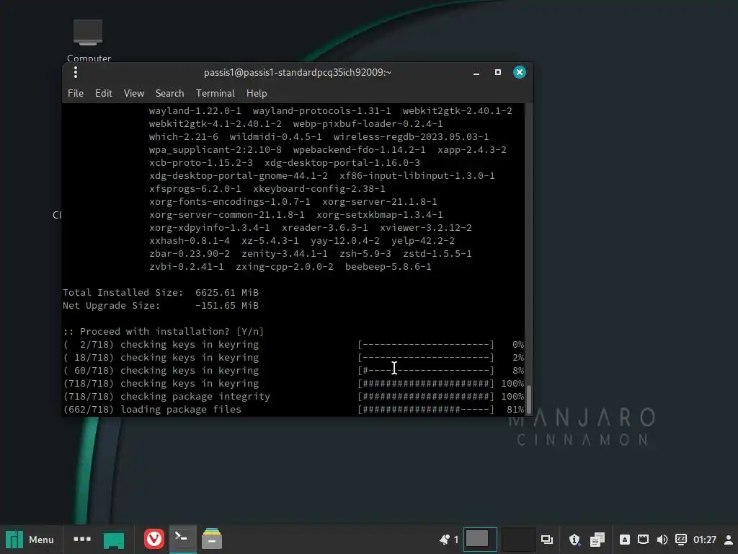Switch to first workspace thumbnail
The width and height of the screenshot is (738, 554).
(x=479, y=540)
